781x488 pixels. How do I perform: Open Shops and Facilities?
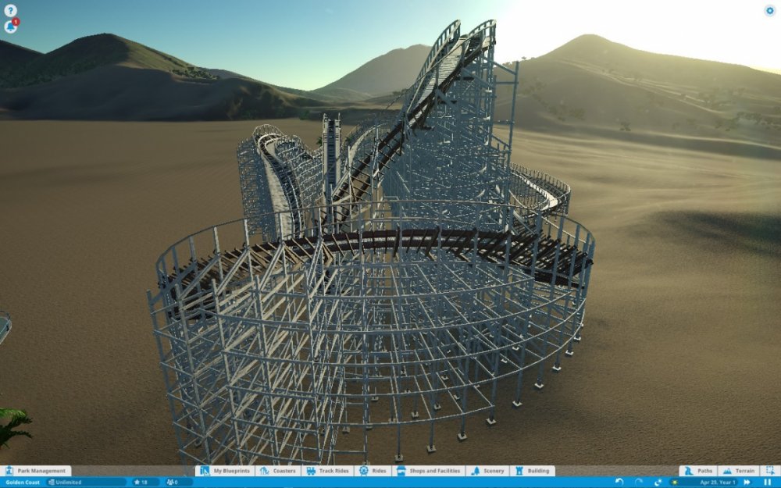pos(429,471)
